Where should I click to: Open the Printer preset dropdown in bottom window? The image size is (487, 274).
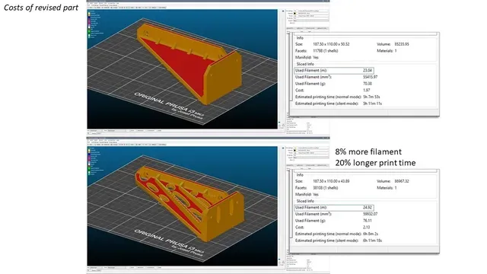(x=313, y=153)
